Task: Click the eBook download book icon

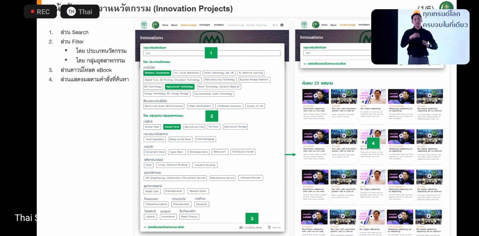Action: pyautogui.click(x=241, y=228)
